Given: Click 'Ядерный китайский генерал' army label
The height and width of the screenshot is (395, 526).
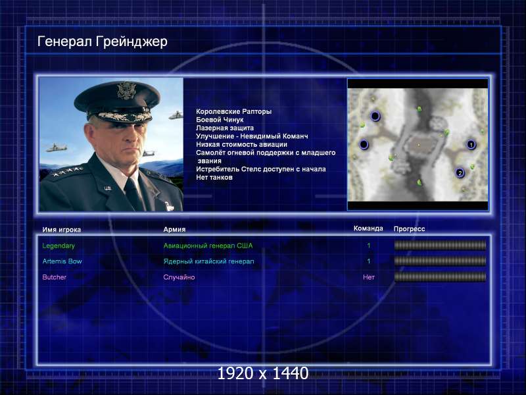Looking at the screenshot, I should 208,261.
